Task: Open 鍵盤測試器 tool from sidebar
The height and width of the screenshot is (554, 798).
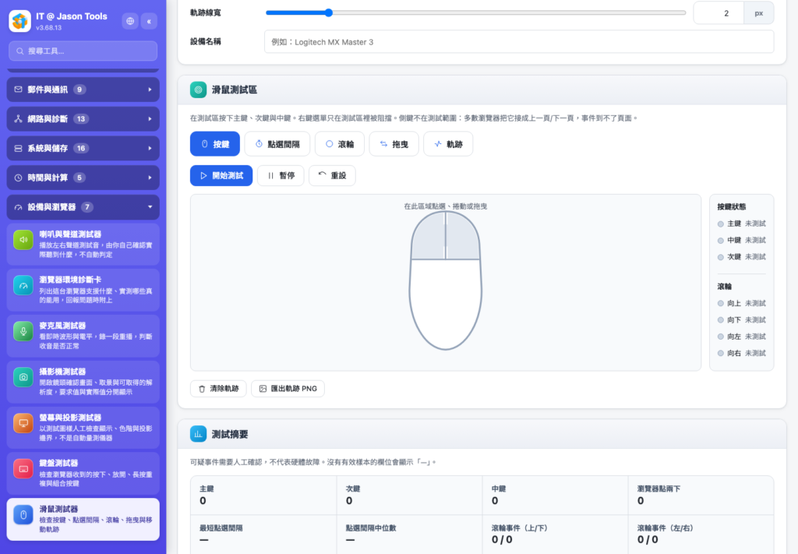Action: (x=83, y=473)
